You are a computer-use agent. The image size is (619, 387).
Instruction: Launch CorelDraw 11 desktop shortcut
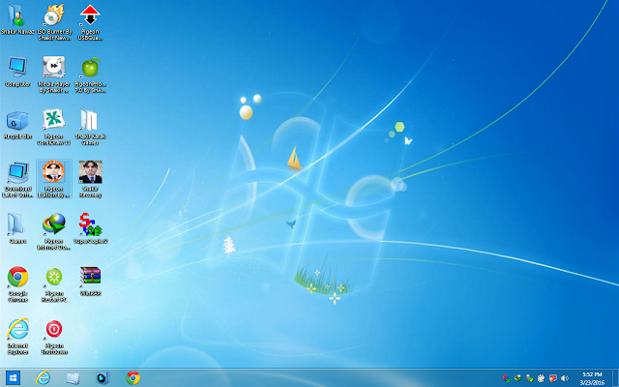pos(54,127)
